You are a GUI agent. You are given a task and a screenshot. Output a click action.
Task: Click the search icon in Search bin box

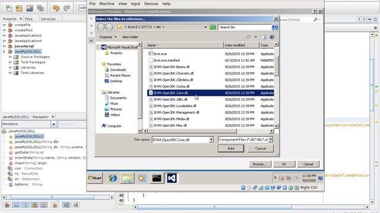(275, 27)
